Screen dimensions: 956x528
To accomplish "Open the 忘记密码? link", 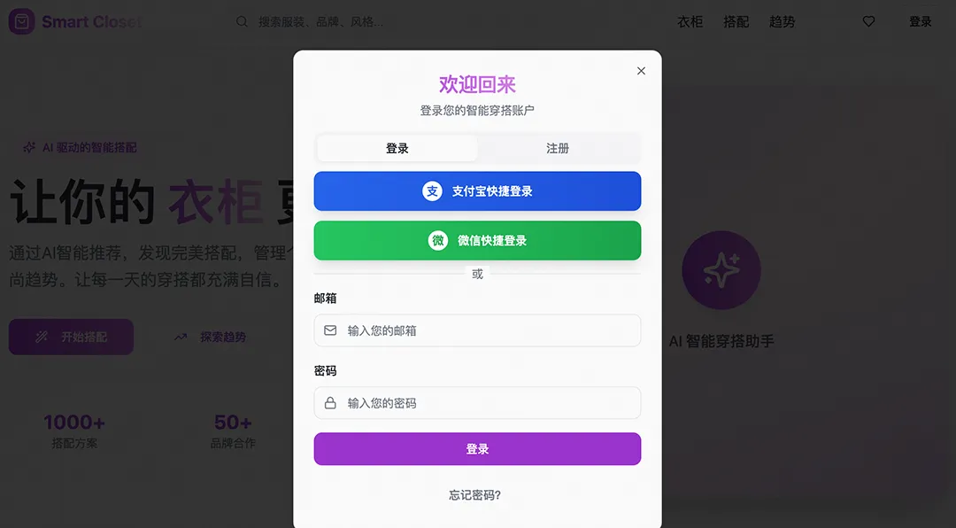I will coord(475,495).
